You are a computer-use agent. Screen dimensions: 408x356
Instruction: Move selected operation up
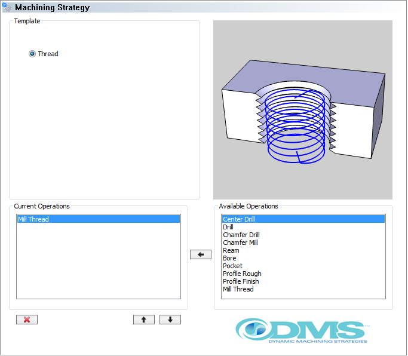144,320
